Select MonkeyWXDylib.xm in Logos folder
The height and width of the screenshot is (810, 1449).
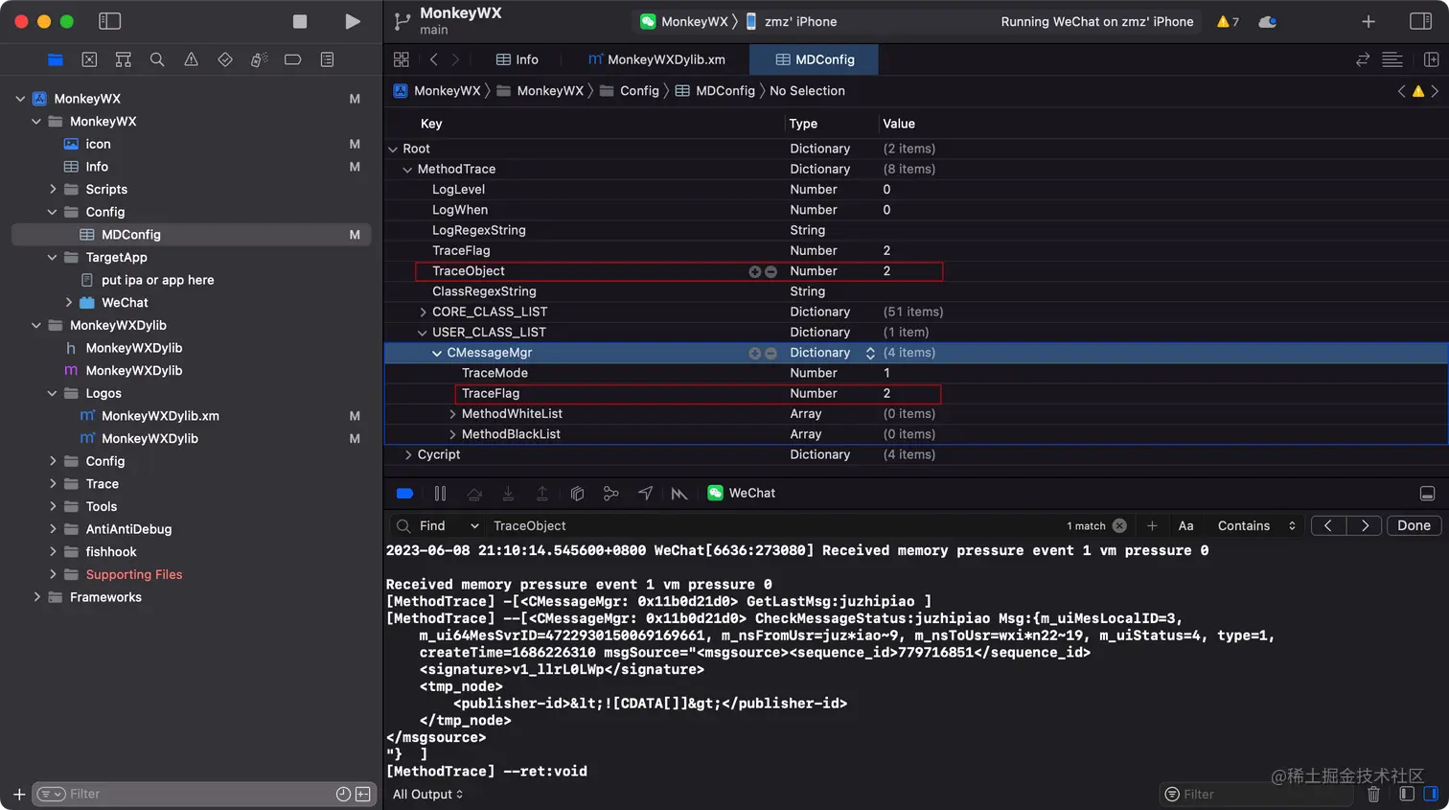(160, 416)
